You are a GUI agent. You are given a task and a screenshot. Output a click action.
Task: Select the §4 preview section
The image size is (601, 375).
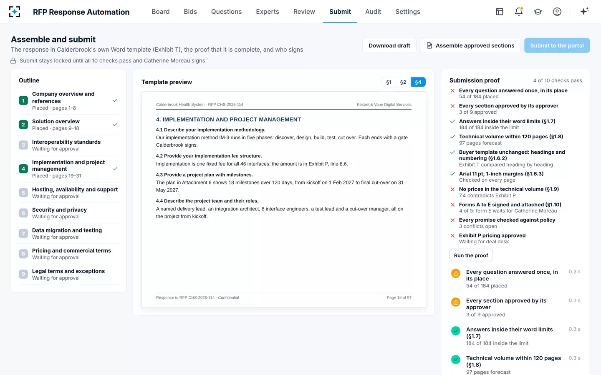tap(418, 82)
